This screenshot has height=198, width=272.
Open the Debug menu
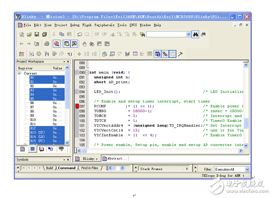tap(75, 25)
